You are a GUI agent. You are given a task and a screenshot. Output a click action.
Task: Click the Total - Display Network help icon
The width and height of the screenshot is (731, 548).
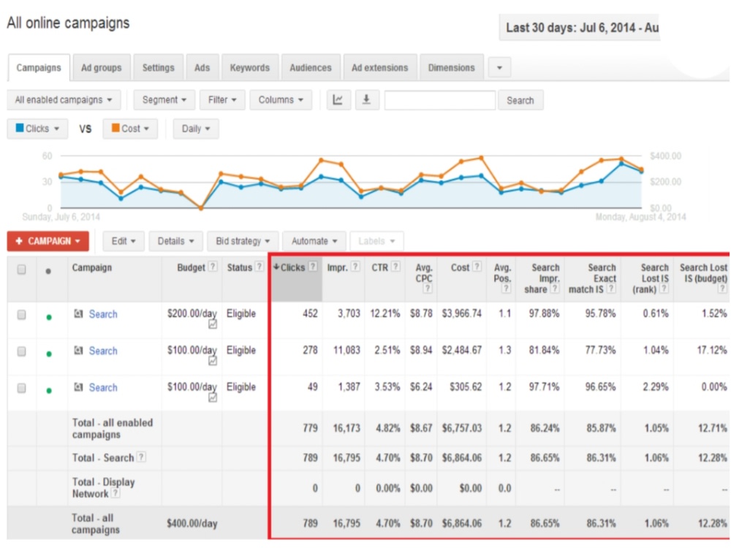tap(115, 493)
